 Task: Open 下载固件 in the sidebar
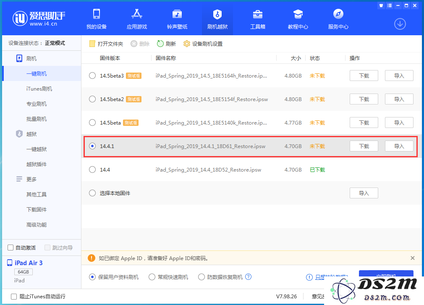click(x=37, y=210)
